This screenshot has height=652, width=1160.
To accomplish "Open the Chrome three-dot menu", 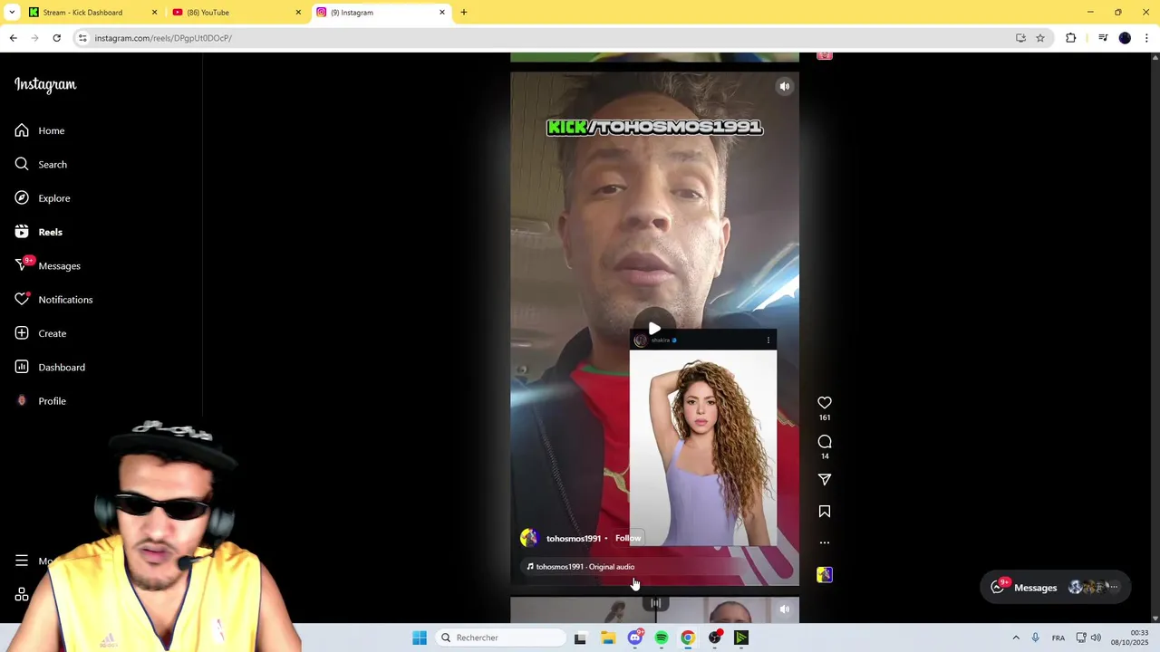I will (x=1147, y=38).
